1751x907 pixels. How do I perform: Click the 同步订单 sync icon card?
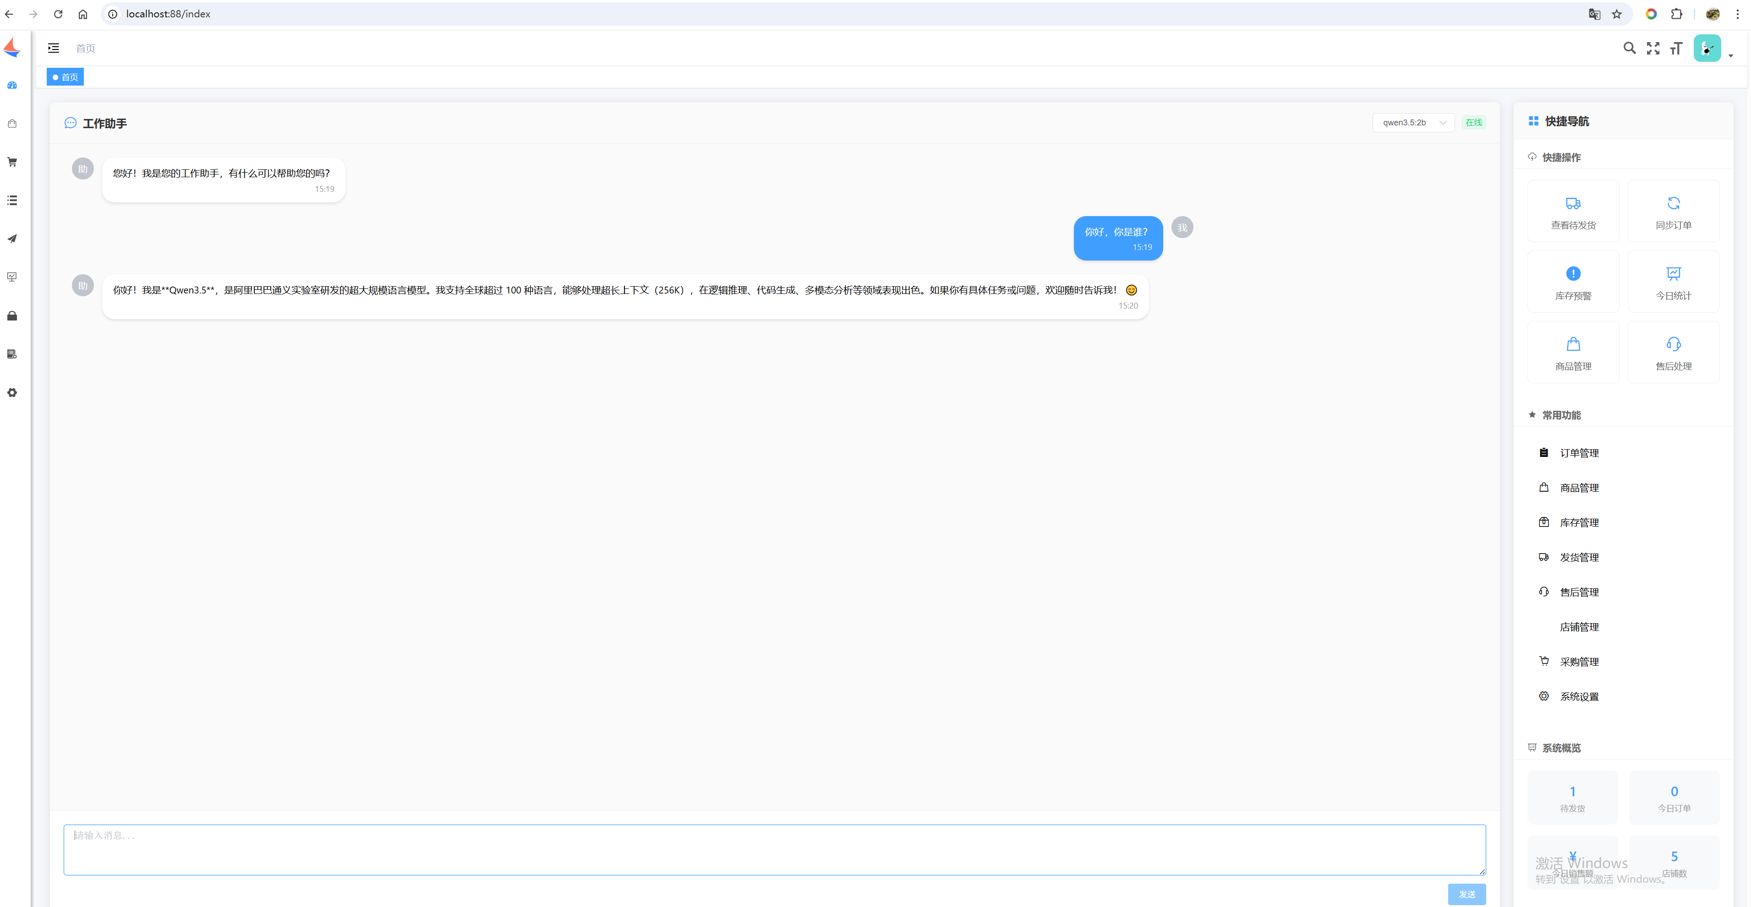coord(1673,212)
